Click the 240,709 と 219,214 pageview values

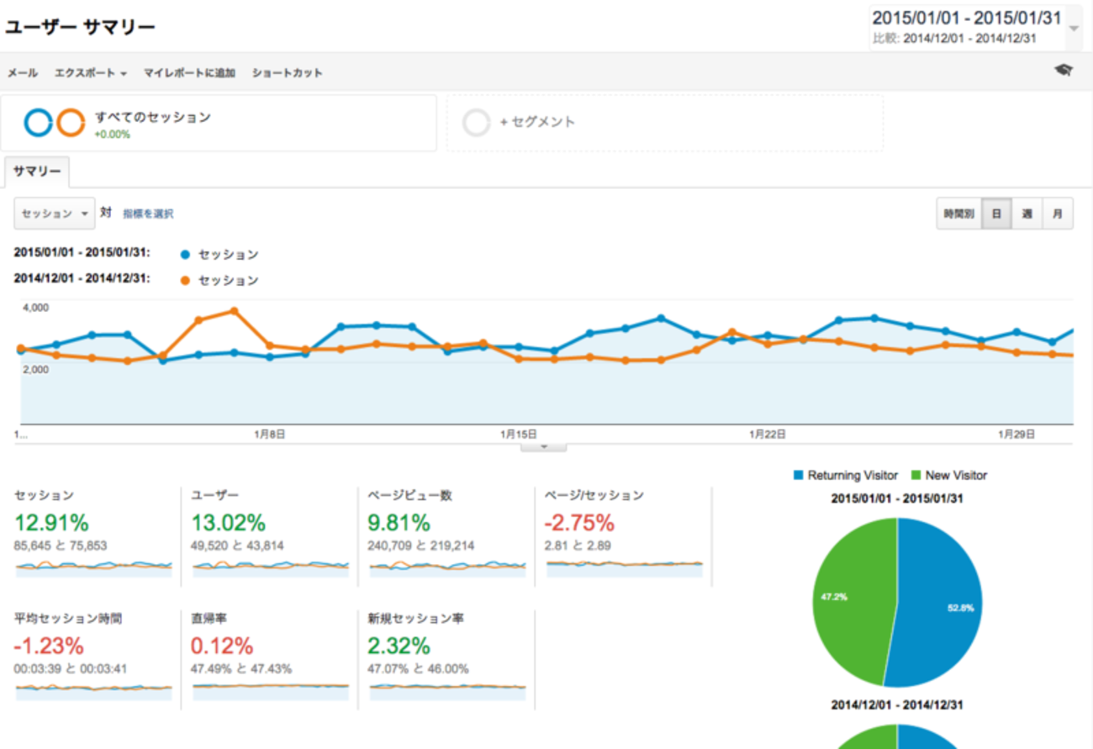pyautogui.click(x=421, y=546)
